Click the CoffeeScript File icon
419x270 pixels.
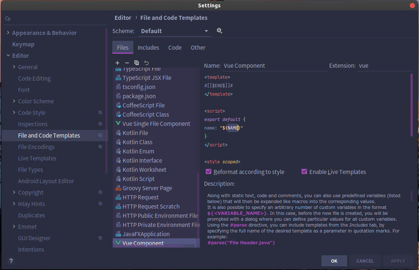[x=119, y=105]
